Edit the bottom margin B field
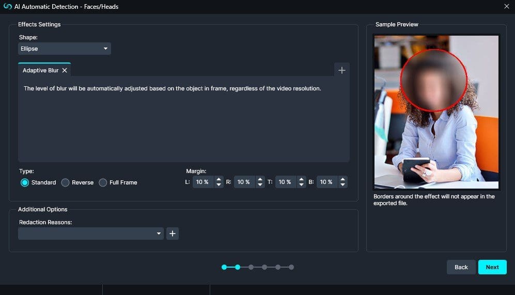Viewport: 515px width, 295px height. click(327, 182)
